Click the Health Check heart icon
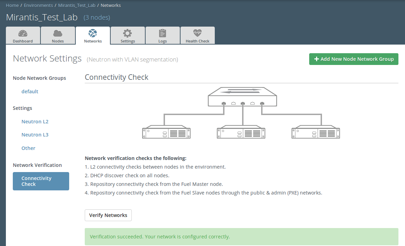 point(197,33)
